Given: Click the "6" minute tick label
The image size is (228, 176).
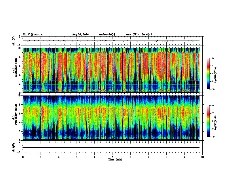Looking at the screenshot, I should pyautogui.click(x=131, y=157).
